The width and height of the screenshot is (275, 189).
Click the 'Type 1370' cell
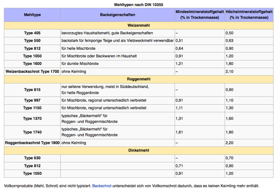click(x=32, y=119)
